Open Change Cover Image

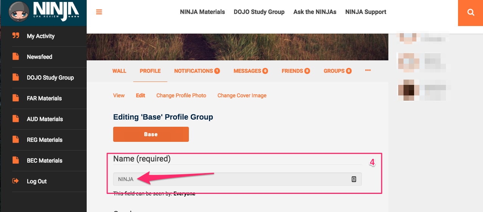click(242, 95)
